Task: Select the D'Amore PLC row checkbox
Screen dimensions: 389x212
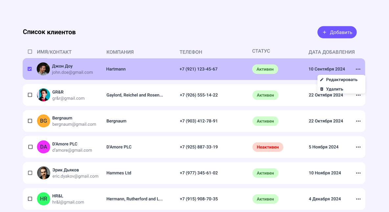Action: click(x=30, y=147)
